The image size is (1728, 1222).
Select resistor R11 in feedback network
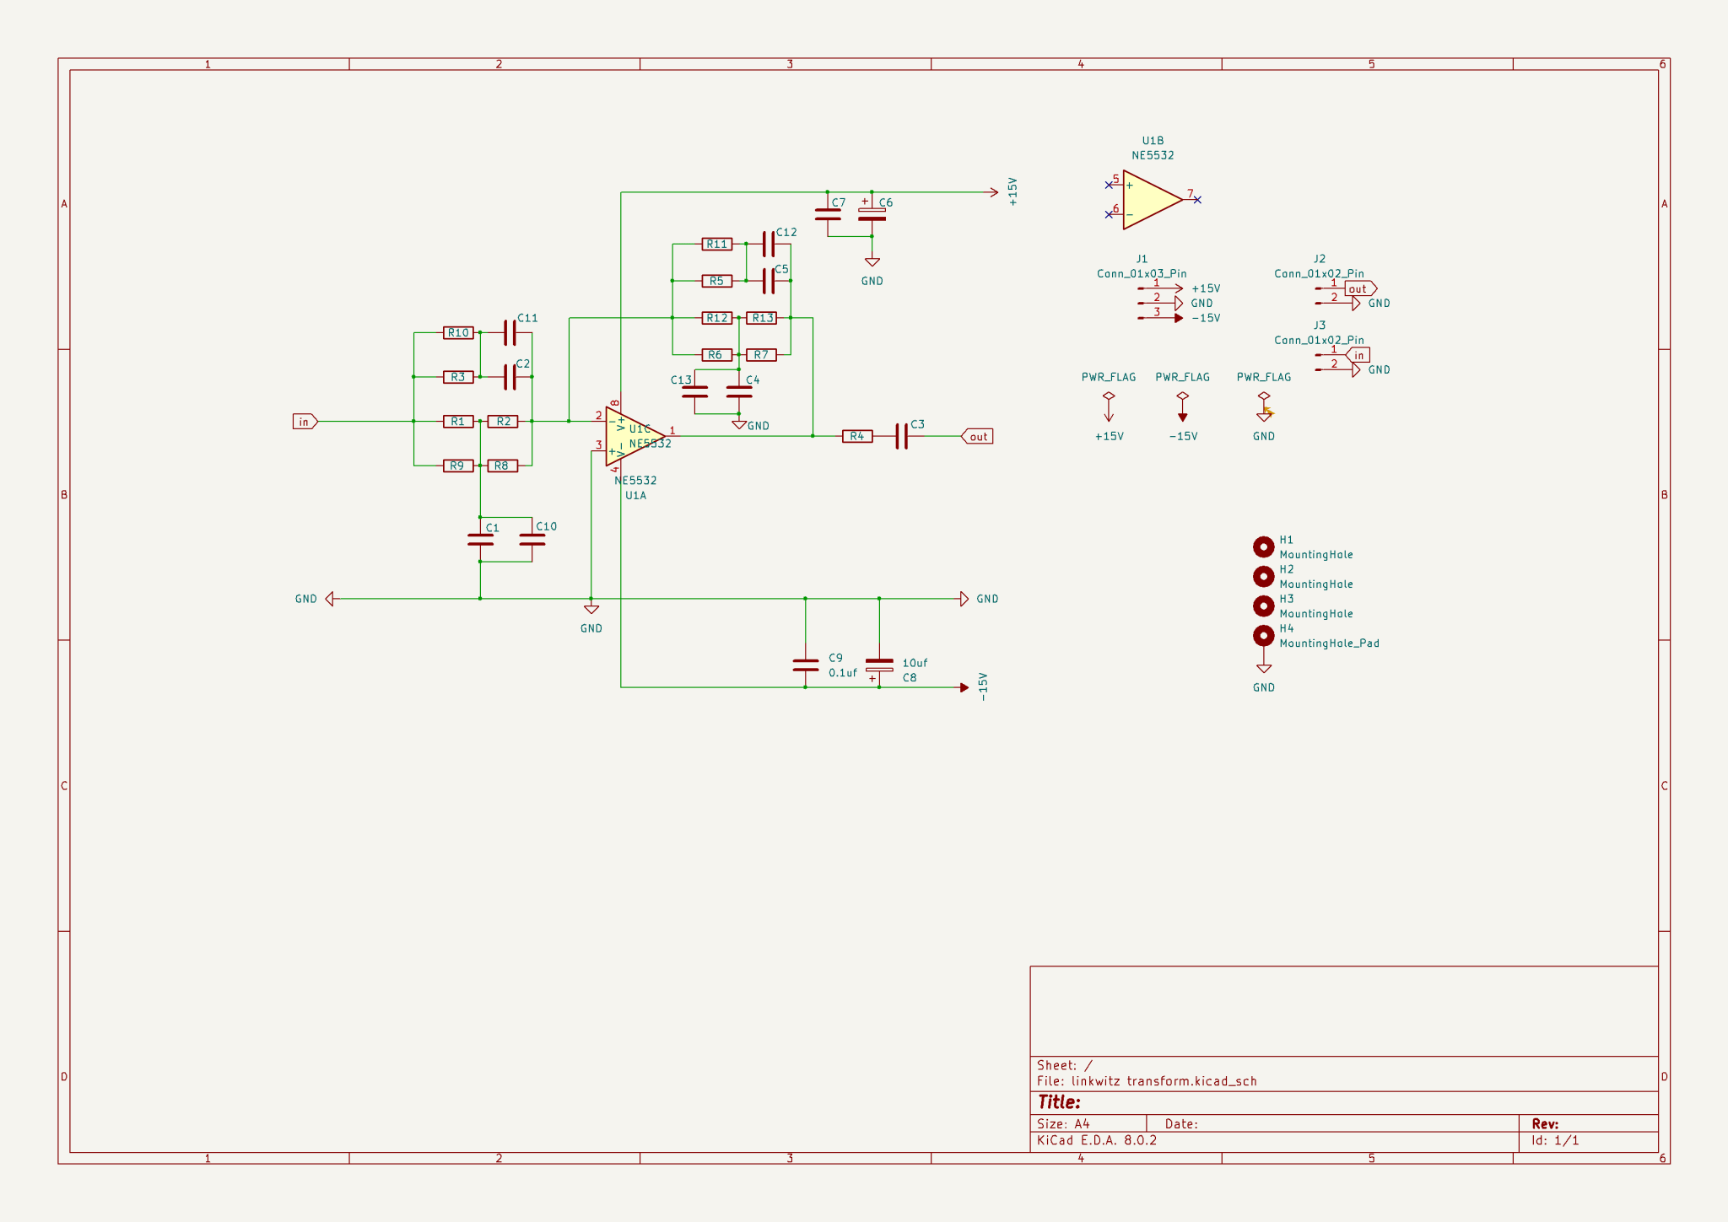(717, 244)
